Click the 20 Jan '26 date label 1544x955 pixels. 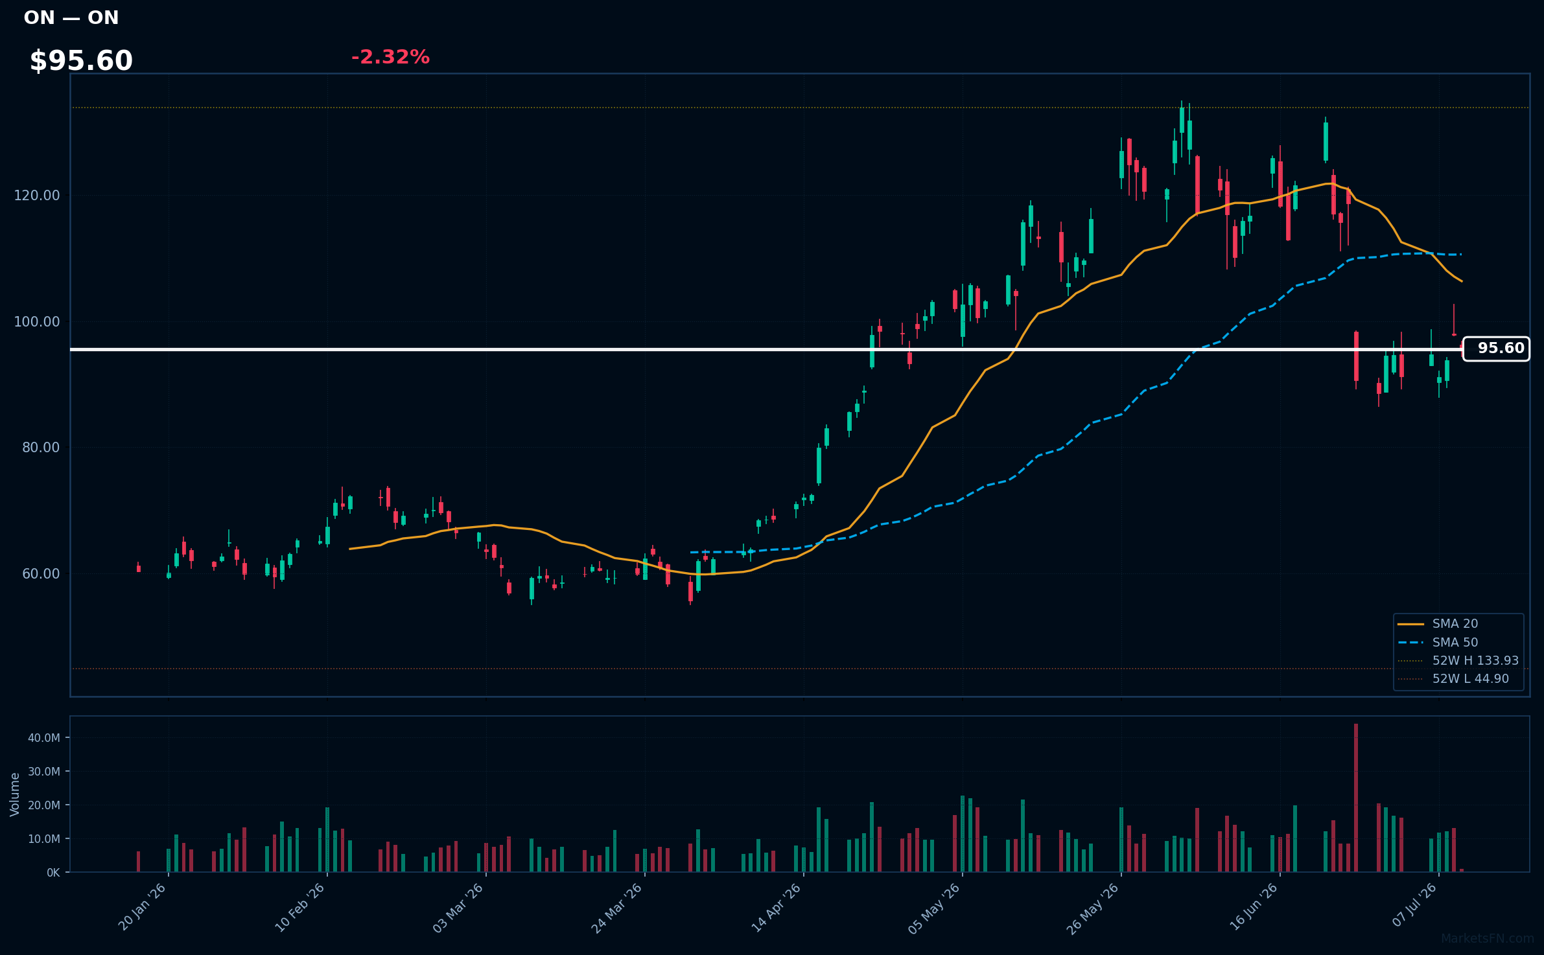[143, 907]
